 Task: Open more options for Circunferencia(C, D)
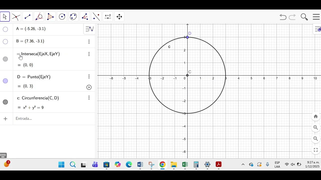point(89,98)
